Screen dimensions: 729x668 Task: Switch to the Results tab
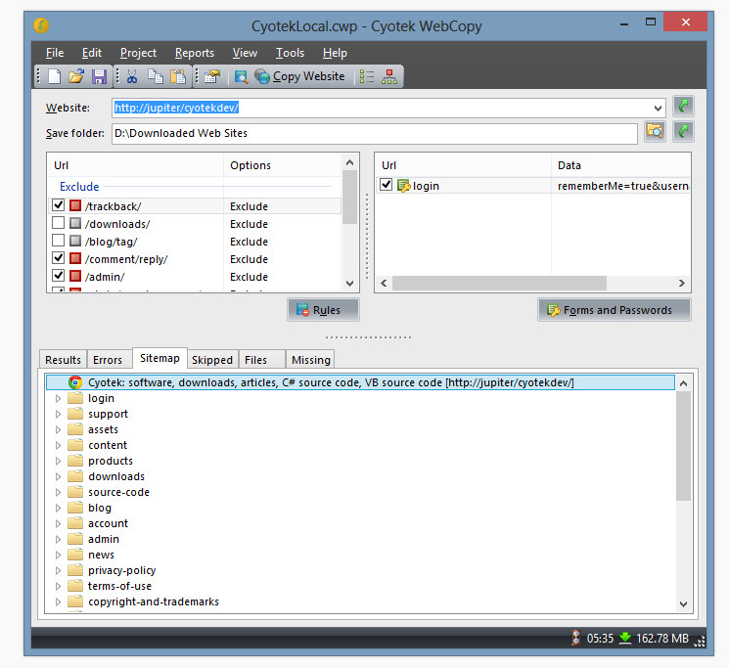[63, 360]
